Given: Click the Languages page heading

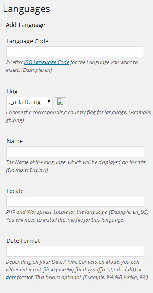Looking at the screenshot, I should point(26,9).
